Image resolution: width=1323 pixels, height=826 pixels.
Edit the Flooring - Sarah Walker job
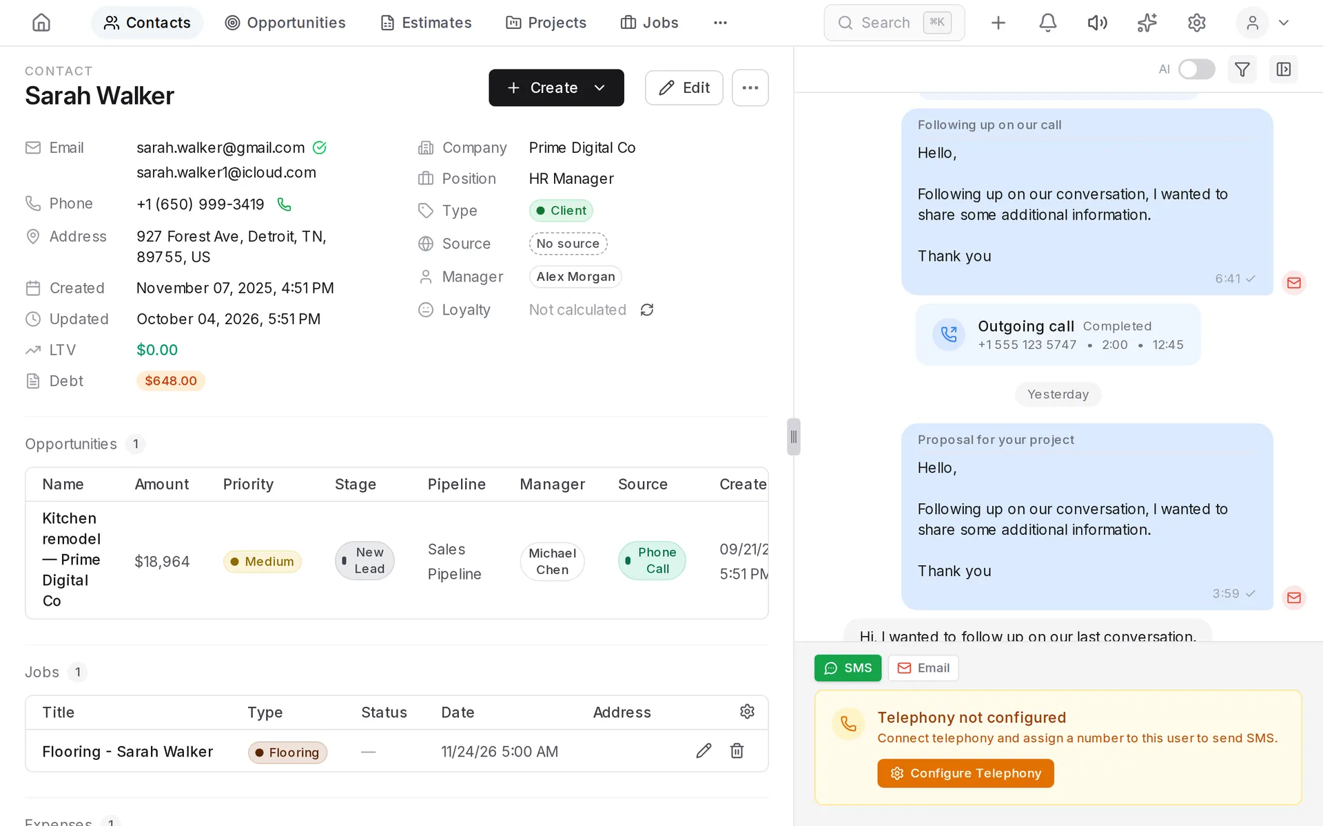[x=704, y=751]
